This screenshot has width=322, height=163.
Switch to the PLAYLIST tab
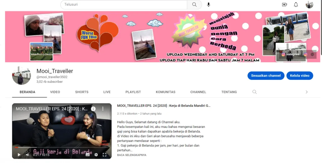point(133,92)
